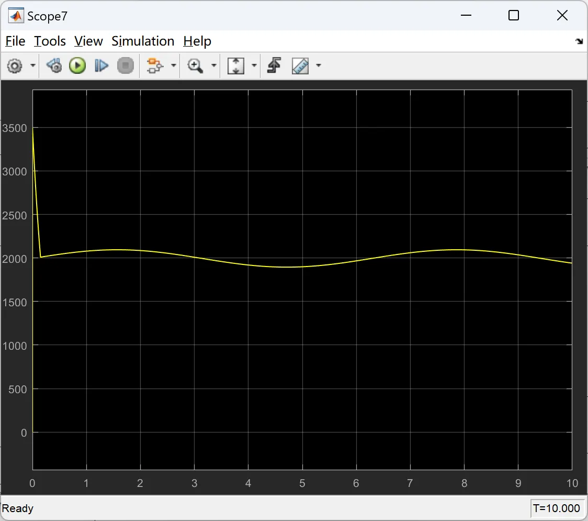Open Configuration Properties gear icon

click(x=15, y=65)
